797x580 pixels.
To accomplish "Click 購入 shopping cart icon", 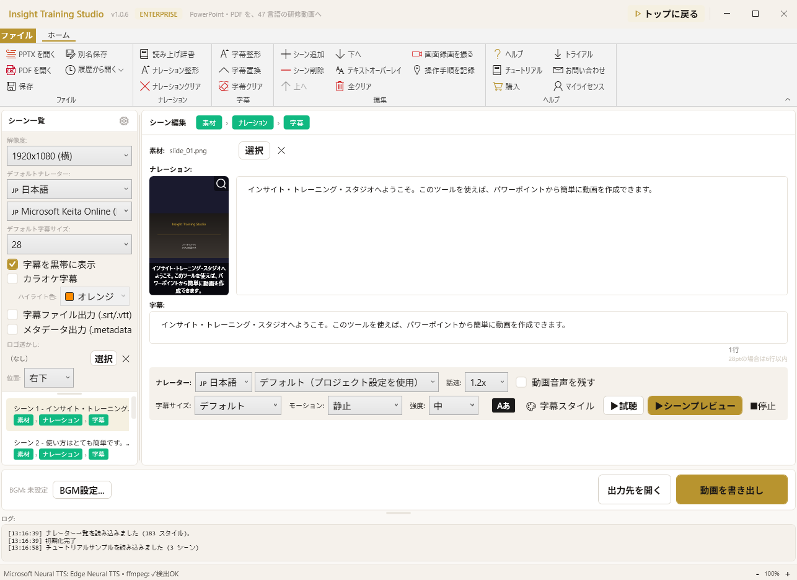I will point(497,86).
